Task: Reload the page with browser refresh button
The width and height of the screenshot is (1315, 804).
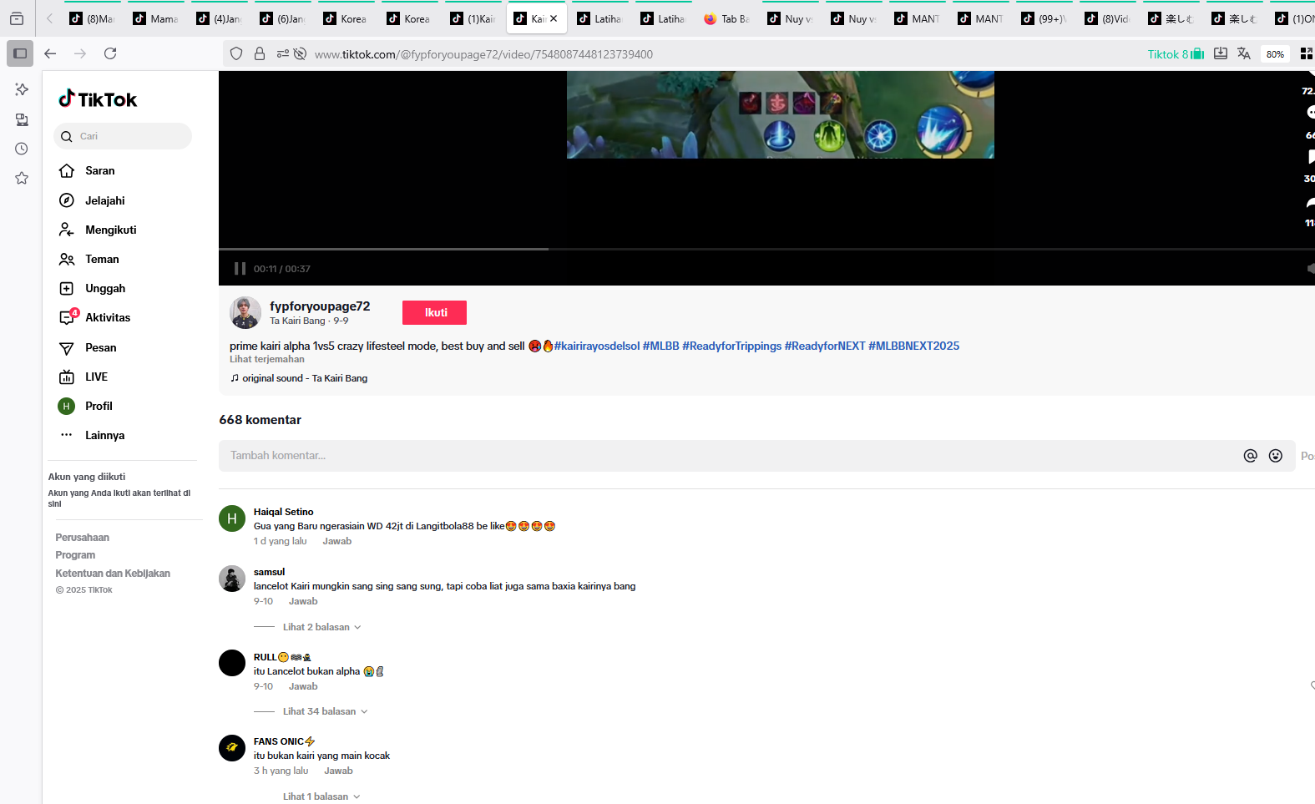Action: point(110,53)
